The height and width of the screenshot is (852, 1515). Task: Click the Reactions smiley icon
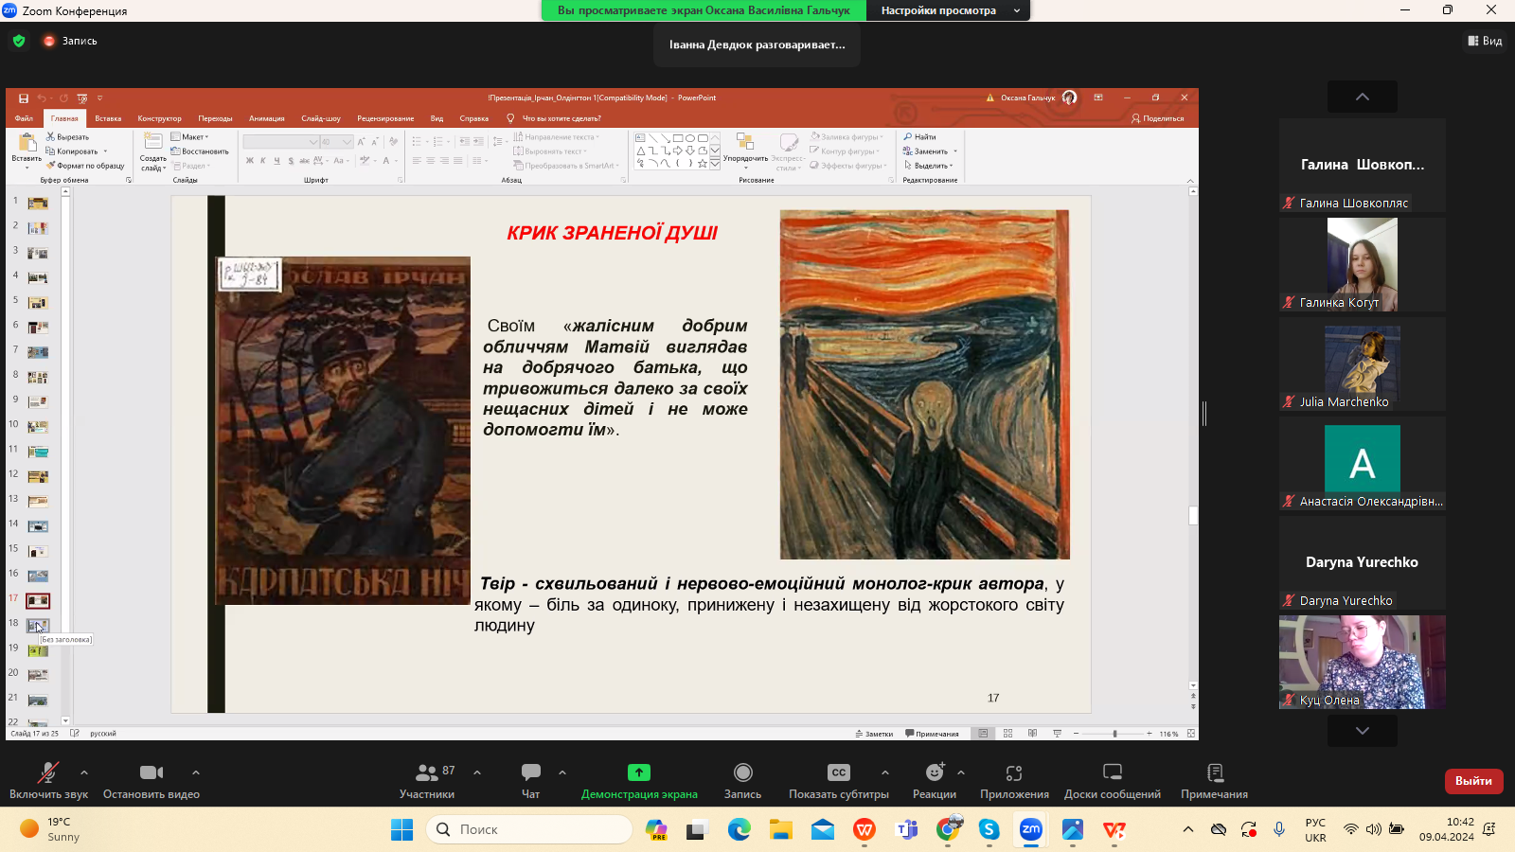click(x=934, y=772)
